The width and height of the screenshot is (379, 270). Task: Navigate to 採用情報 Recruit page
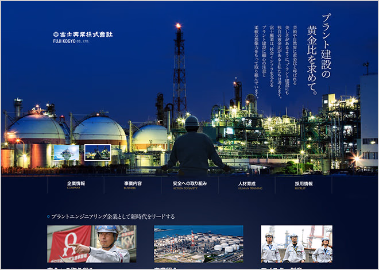pos(303,184)
